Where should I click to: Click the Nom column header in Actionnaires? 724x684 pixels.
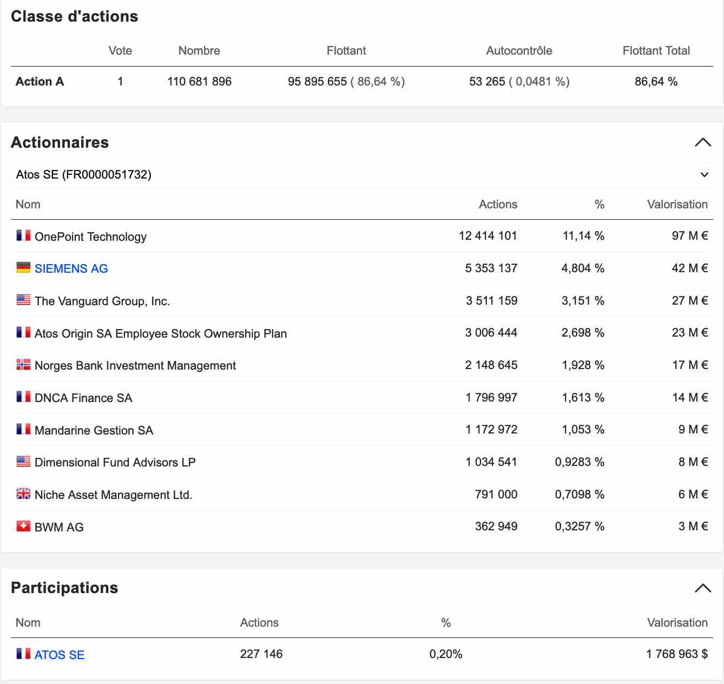pyautogui.click(x=28, y=204)
